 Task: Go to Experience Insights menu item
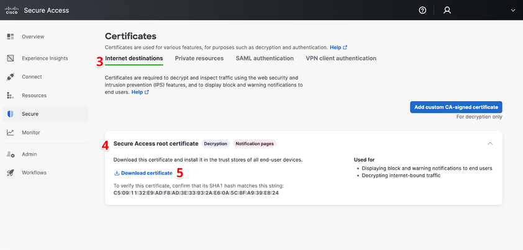coord(45,58)
